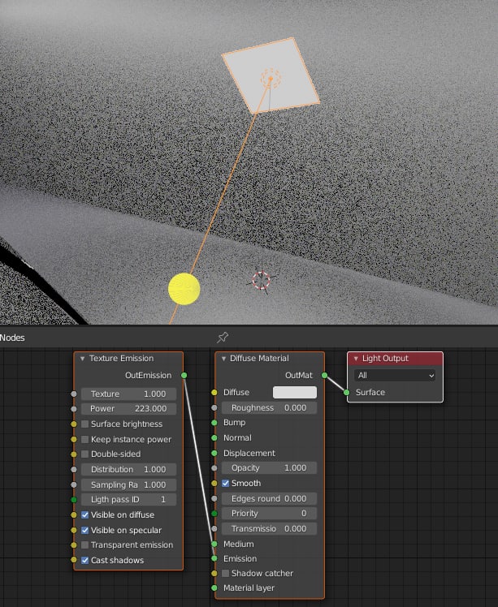
Task: Click the Edges round input socket
Action: coord(214,498)
